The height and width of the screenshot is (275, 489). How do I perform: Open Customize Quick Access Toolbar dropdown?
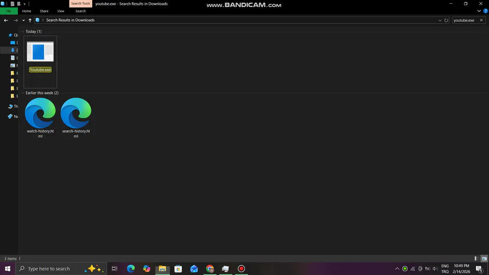24,4
